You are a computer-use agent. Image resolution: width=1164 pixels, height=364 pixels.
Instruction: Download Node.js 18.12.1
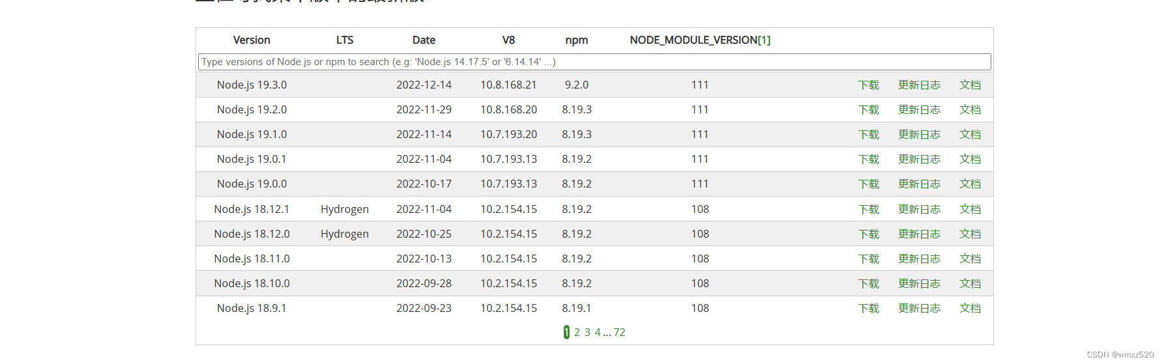[869, 210]
